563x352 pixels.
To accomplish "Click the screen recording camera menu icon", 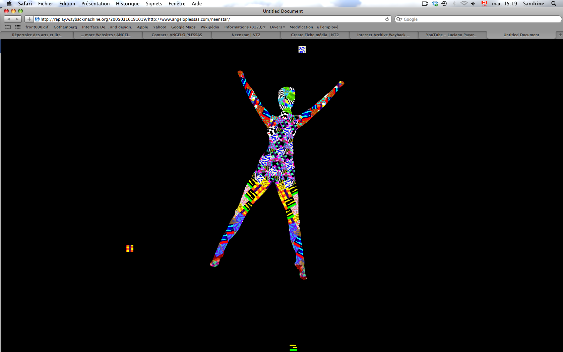I will pos(425,4).
